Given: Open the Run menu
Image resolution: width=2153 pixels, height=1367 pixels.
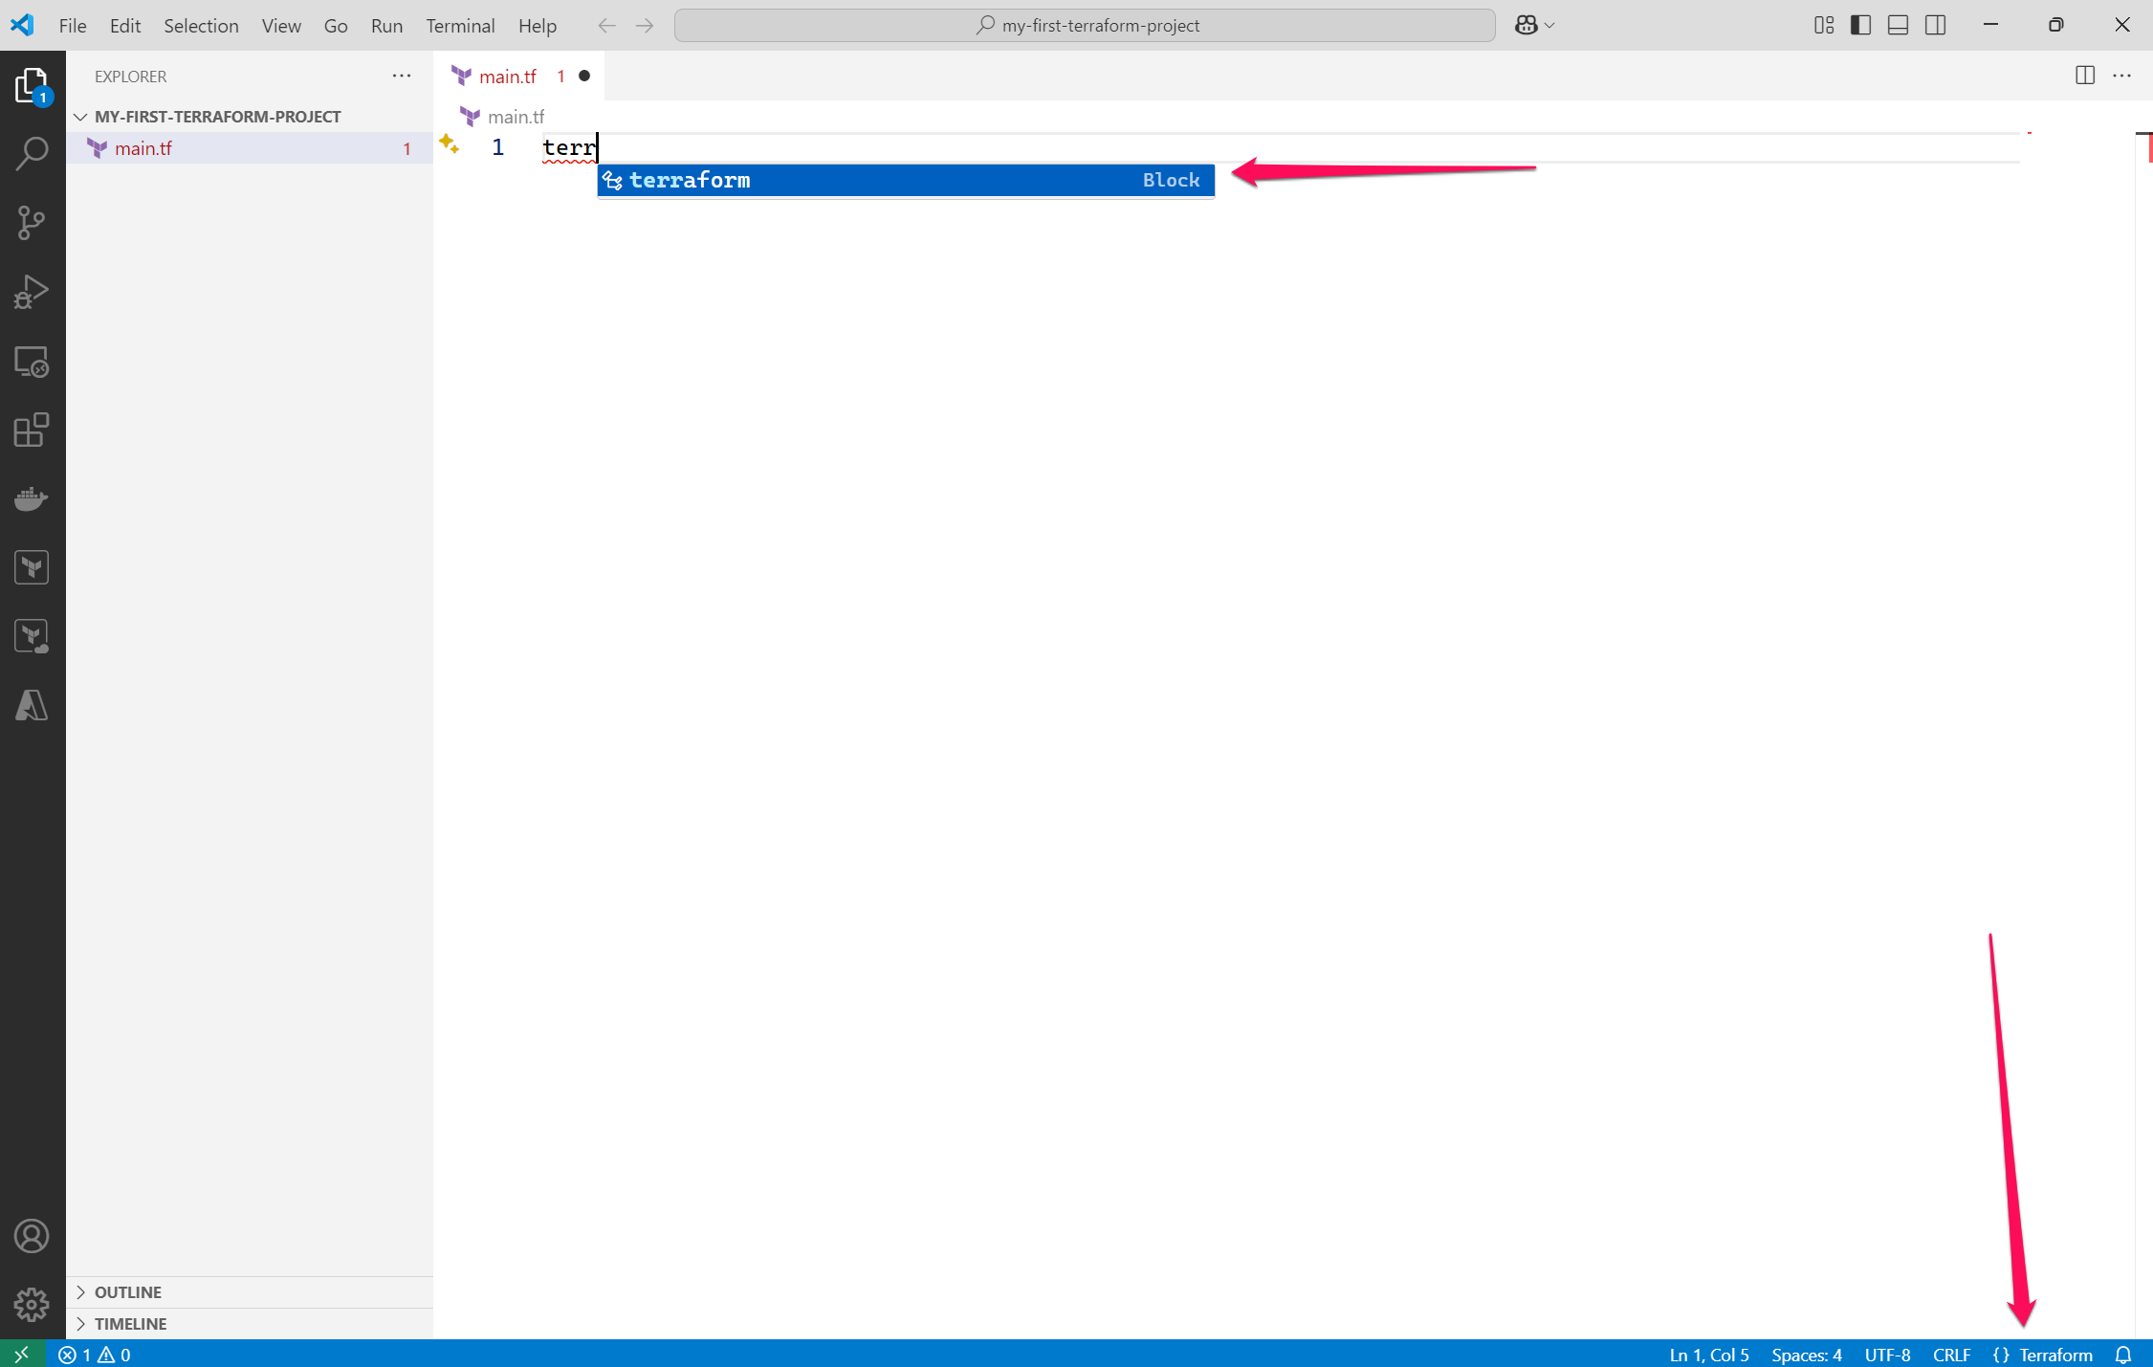Looking at the screenshot, I should (386, 26).
